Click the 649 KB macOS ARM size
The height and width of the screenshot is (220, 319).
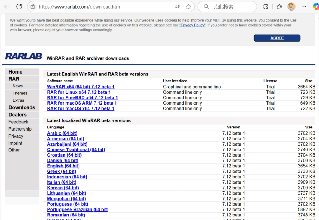pyautogui.click(x=307, y=103)
